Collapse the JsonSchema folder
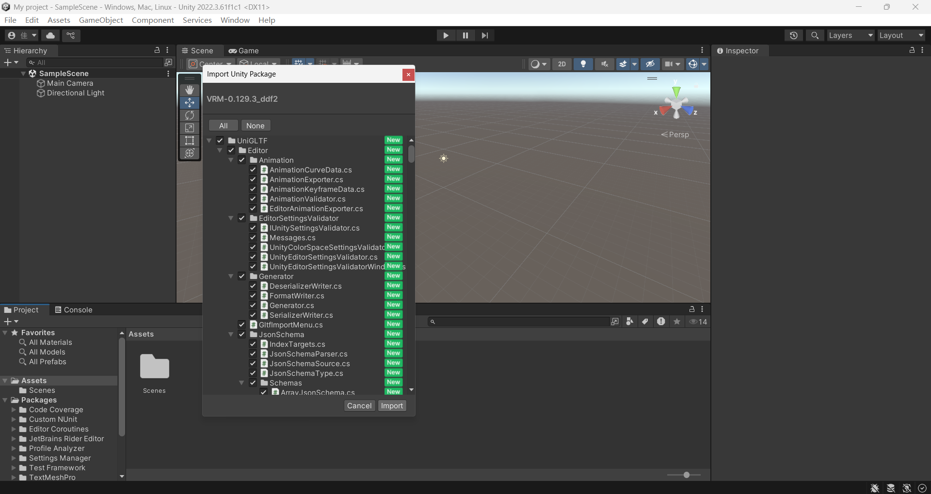The width and height of the screenshot is (931, 494). [231, 334]
